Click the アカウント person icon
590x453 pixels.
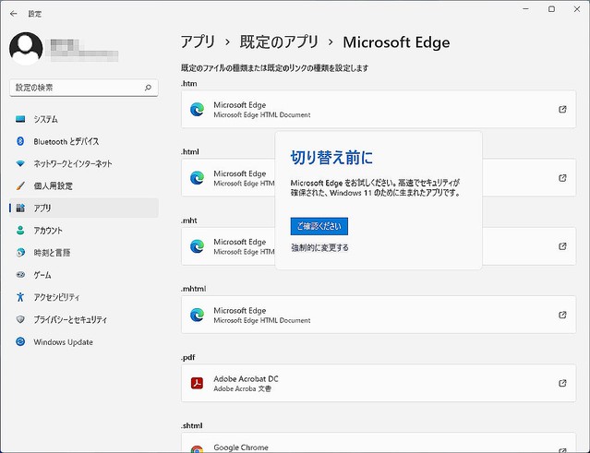click(x=20, y=231)
